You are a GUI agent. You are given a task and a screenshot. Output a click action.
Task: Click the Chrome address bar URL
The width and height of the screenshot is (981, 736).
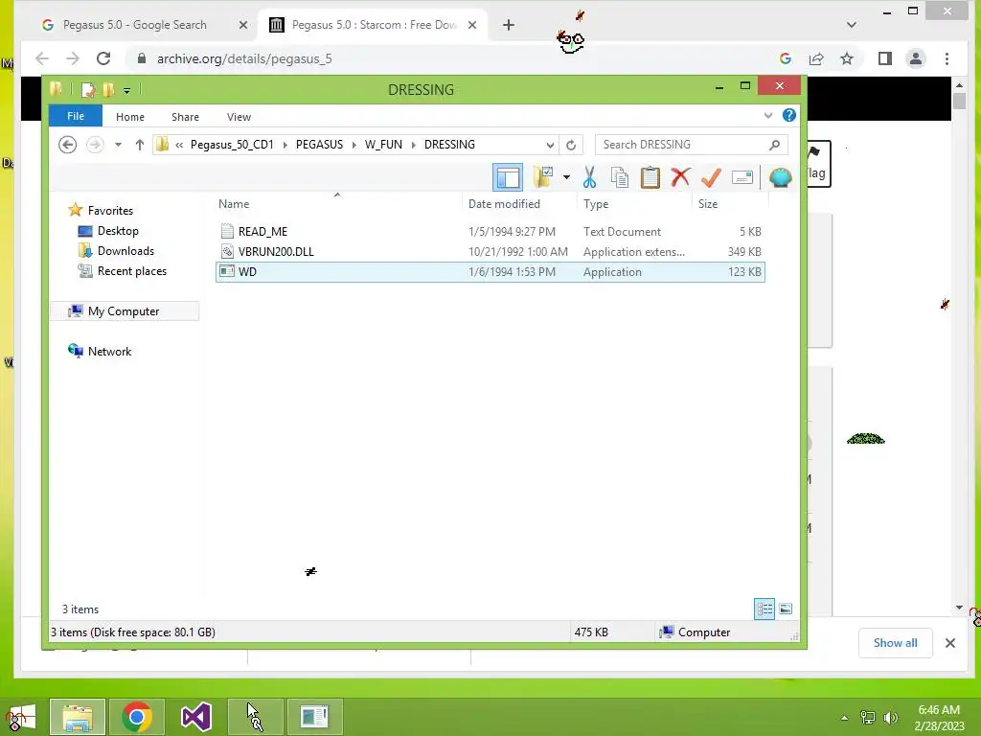[x=244, y=58]
